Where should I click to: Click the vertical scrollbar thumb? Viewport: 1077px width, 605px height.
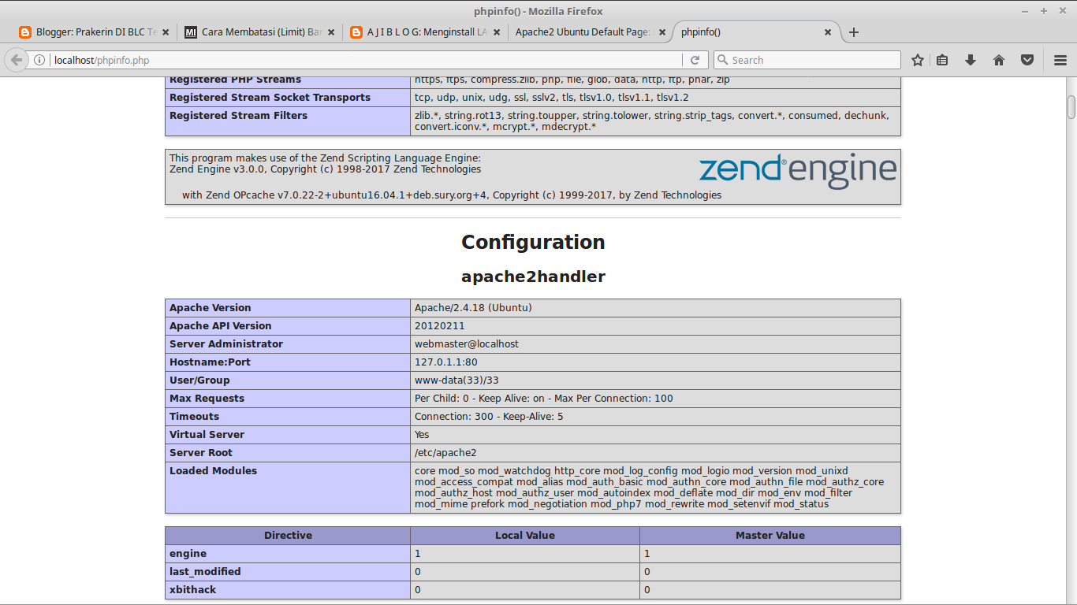[1071, 107]
